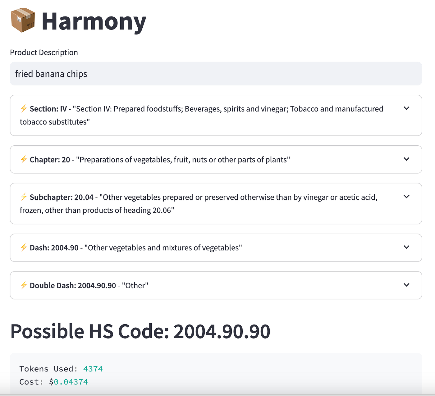
Task: Click the lightning icon beside Section: IV
Action: tap(24, 108)
